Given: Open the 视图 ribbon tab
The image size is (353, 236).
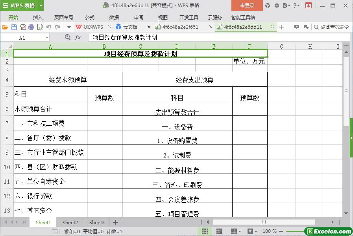Looking at the screenshot, I should 163,18.
